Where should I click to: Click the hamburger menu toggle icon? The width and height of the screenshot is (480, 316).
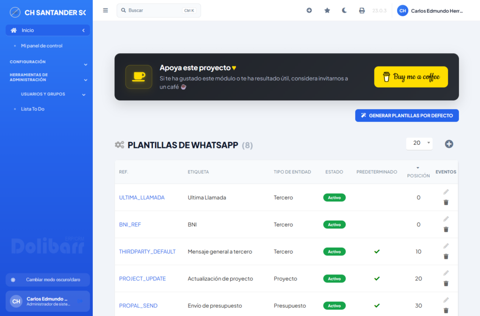(105, 10)
